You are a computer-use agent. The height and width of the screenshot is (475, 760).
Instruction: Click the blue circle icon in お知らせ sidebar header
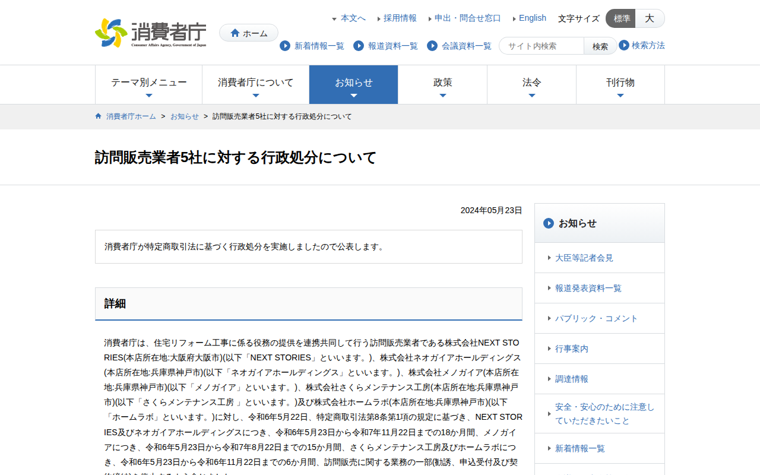pyautogui.click(x=549, y=223)
